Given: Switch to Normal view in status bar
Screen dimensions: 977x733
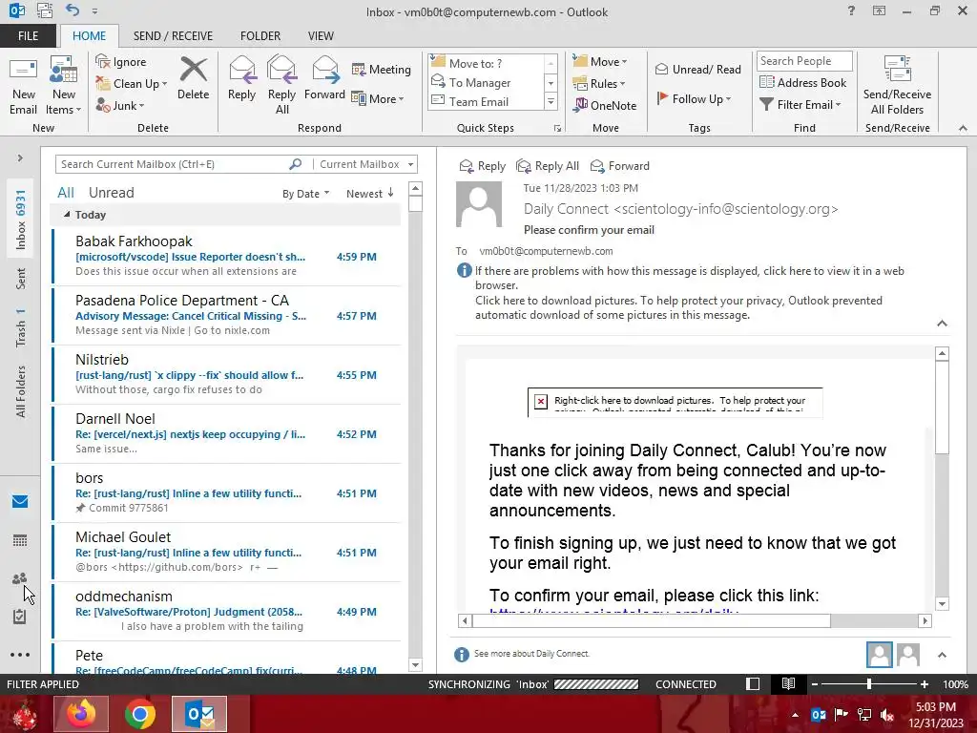Looking at the screenshot, I should 753,683.
